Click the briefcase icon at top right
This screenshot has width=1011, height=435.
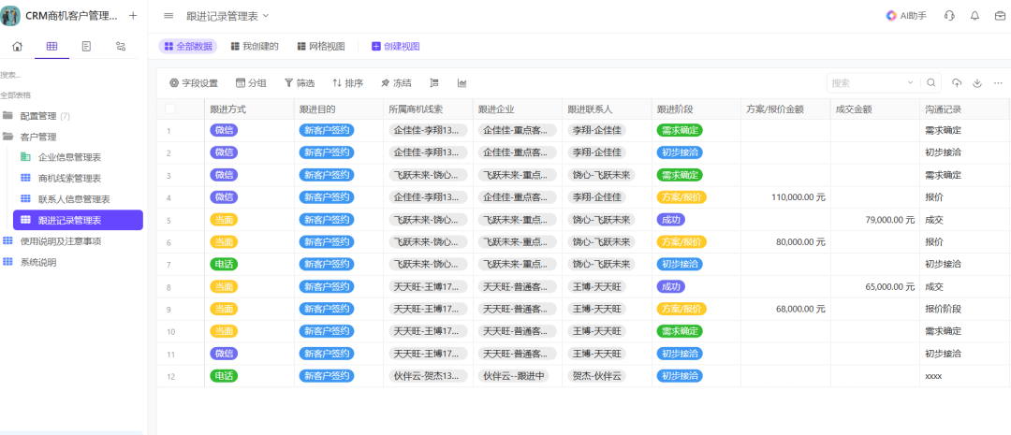999,16
